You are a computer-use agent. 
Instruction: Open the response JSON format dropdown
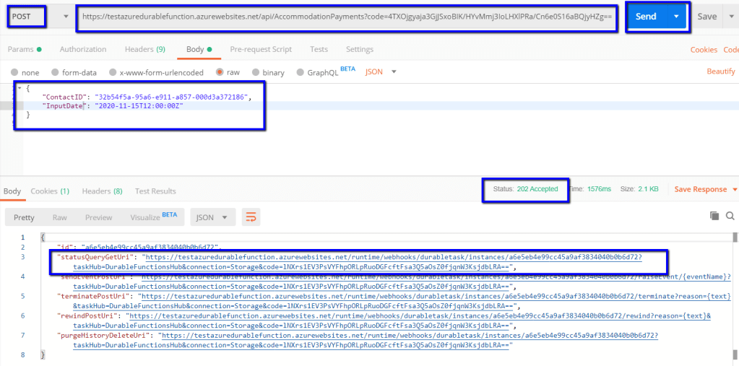click(212, 217)
